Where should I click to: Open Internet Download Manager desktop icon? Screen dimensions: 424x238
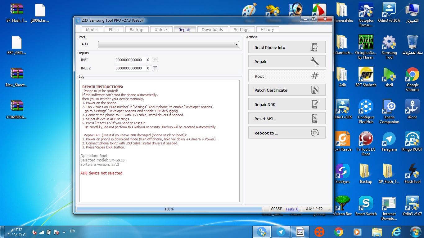tap(389, 208)
